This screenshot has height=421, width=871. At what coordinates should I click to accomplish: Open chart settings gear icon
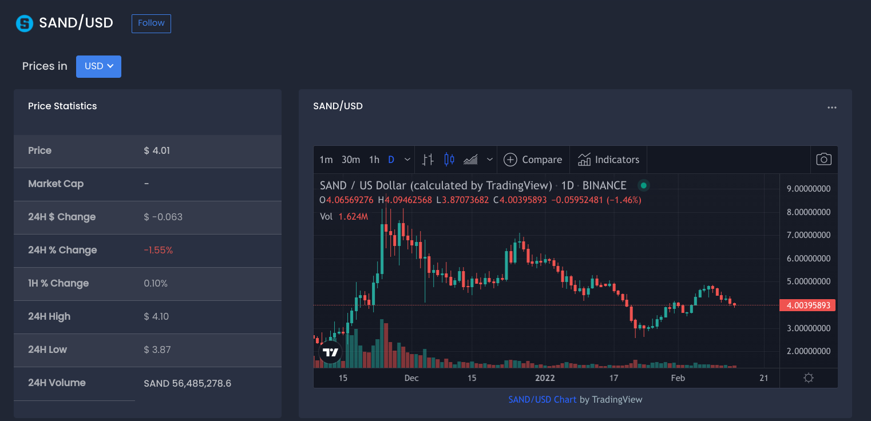(x=809, y=378)
